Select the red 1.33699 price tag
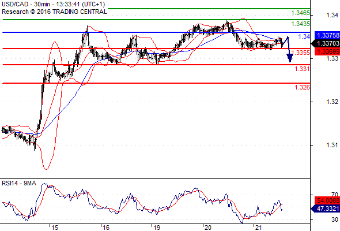Image resolution: width=340 pixels, height=231 pixels. (327, 51)
